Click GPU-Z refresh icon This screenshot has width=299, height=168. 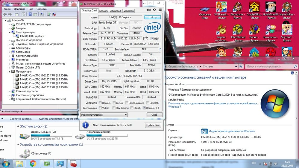tap(154, 10)
